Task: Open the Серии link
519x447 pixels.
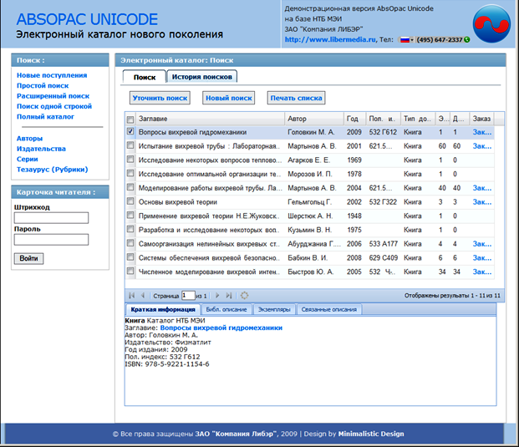Action: [27, 159]
